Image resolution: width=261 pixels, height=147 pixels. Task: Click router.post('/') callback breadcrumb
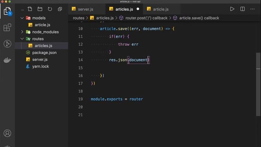(146, 18)
